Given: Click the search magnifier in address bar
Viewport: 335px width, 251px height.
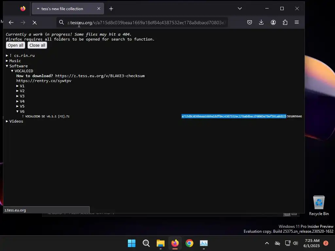Looking at the screenshot, I should (x=62, y=23).
